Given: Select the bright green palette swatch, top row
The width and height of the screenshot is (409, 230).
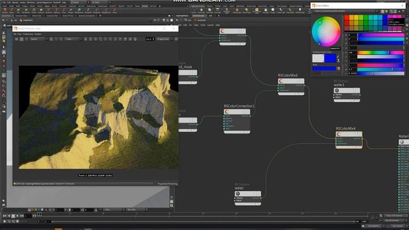Looking at the screenshot, I should coord(366,17).
